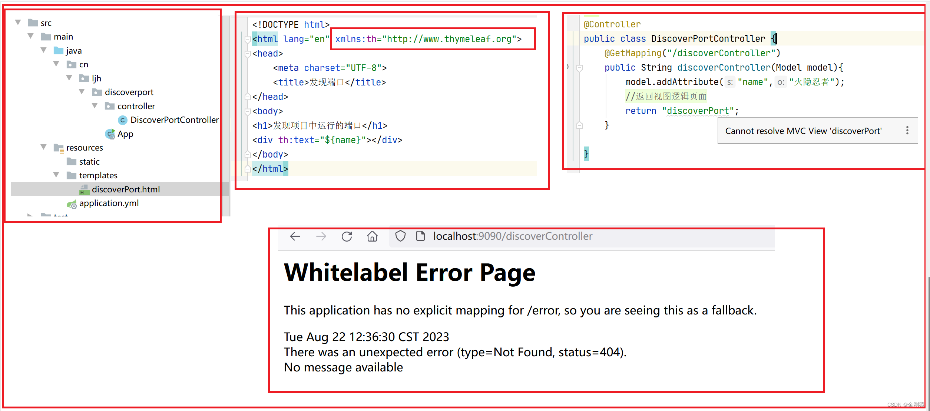Select the java source folder icon
930x411 pixels.
coord(59,50)
